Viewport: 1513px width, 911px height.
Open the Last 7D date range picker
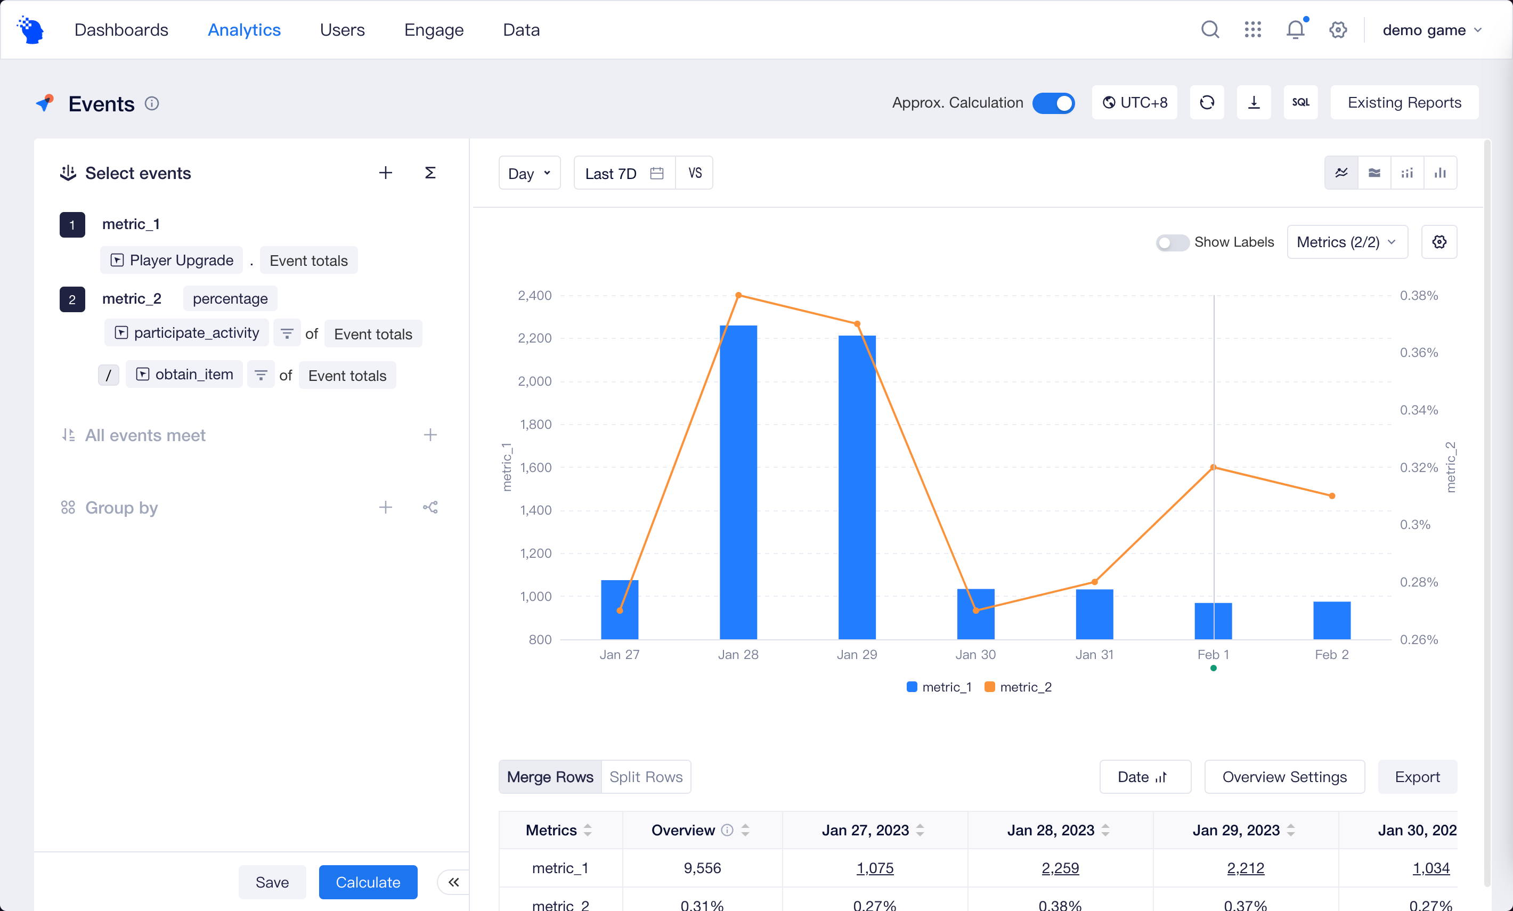pos(622,173)
